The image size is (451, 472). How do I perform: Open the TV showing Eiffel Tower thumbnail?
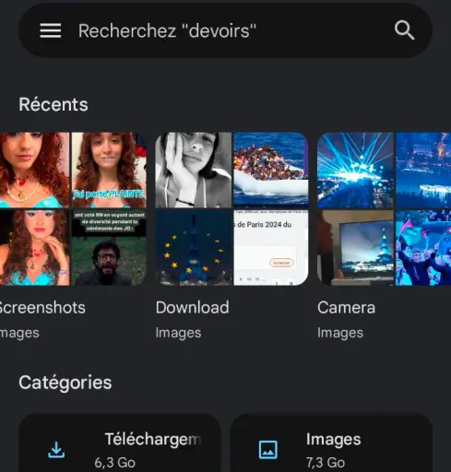pyautogui.click(x=355, y=248)
